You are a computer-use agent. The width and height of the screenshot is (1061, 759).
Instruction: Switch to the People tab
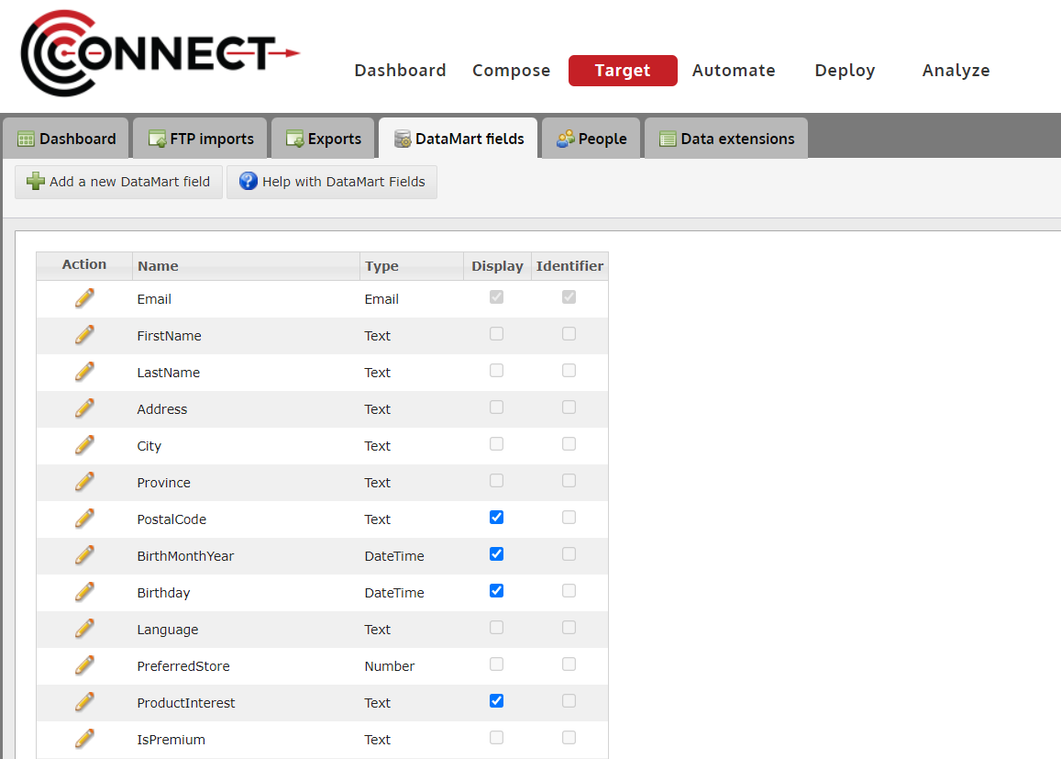tap(591, 139)
